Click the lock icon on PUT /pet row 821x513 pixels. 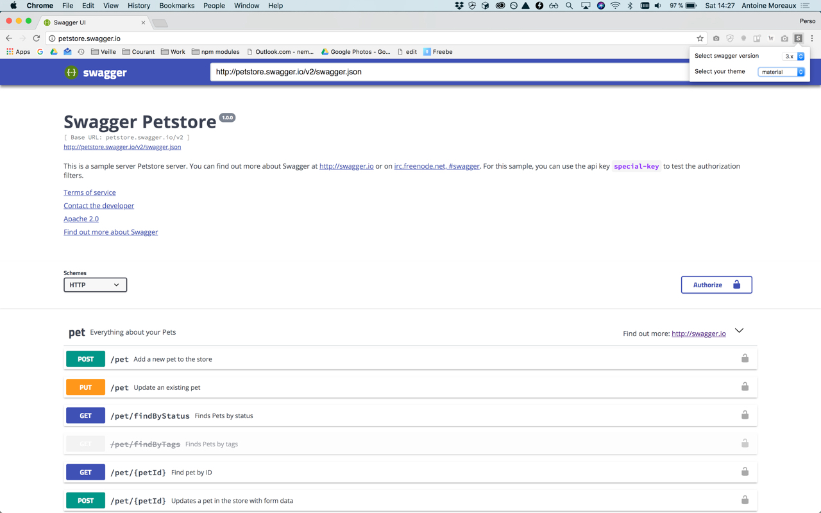pyautogui.click(x=745, y=387)
